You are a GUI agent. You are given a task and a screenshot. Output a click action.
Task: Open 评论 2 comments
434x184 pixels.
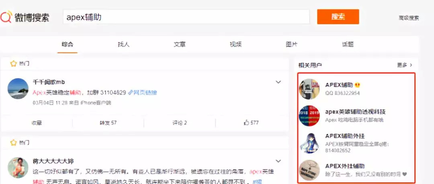179,123
